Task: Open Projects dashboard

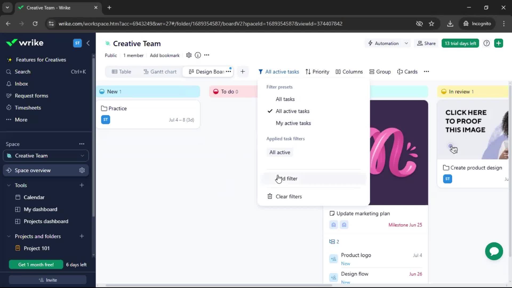Action: 46,221
